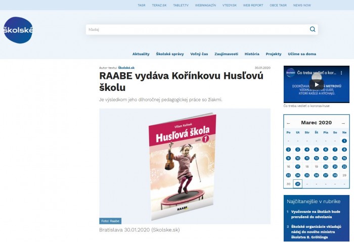Open the TASR top link
The image size is (354, 242).
click(x=142, y=5)
